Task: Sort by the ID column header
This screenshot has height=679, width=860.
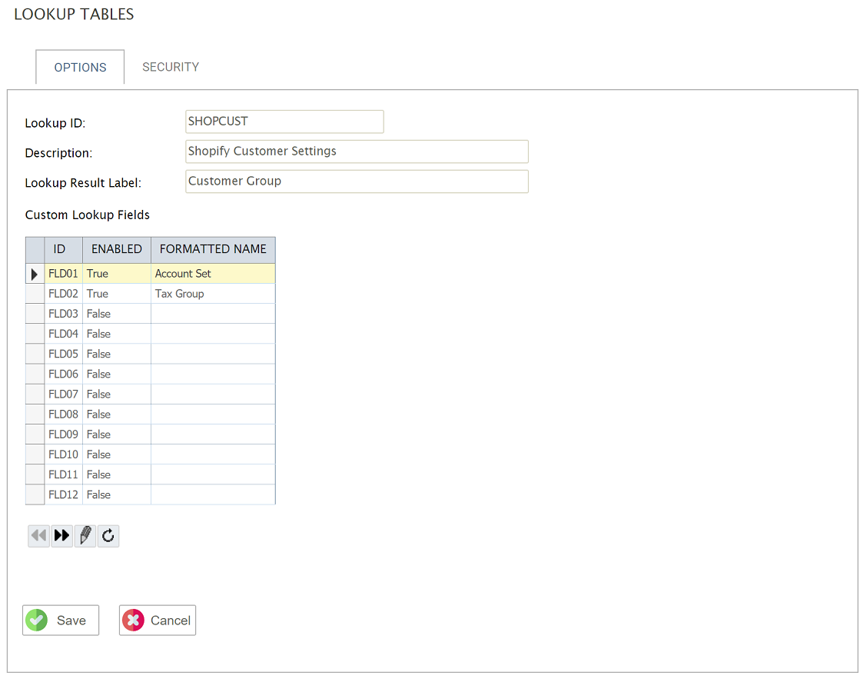Action: click(59, 249)
